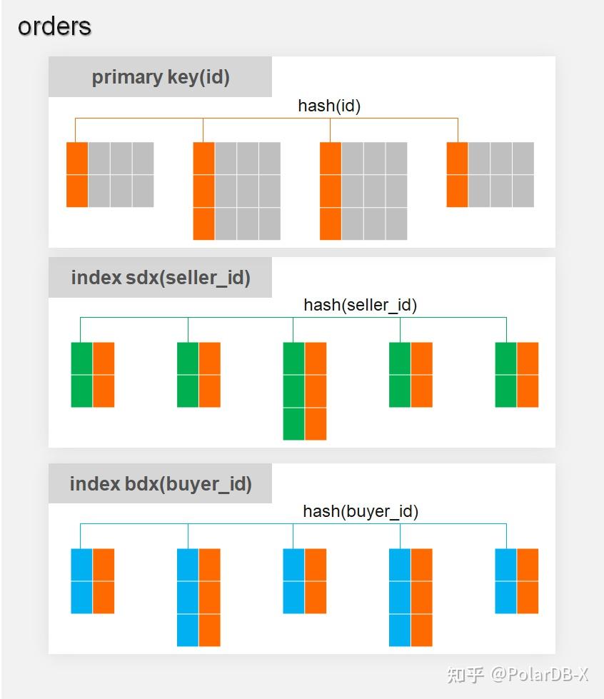Viewport: 604px width, 699px height.
Task: Pick the second three-row blue-orange buyer_id block
Action: [x=411, y=597]
